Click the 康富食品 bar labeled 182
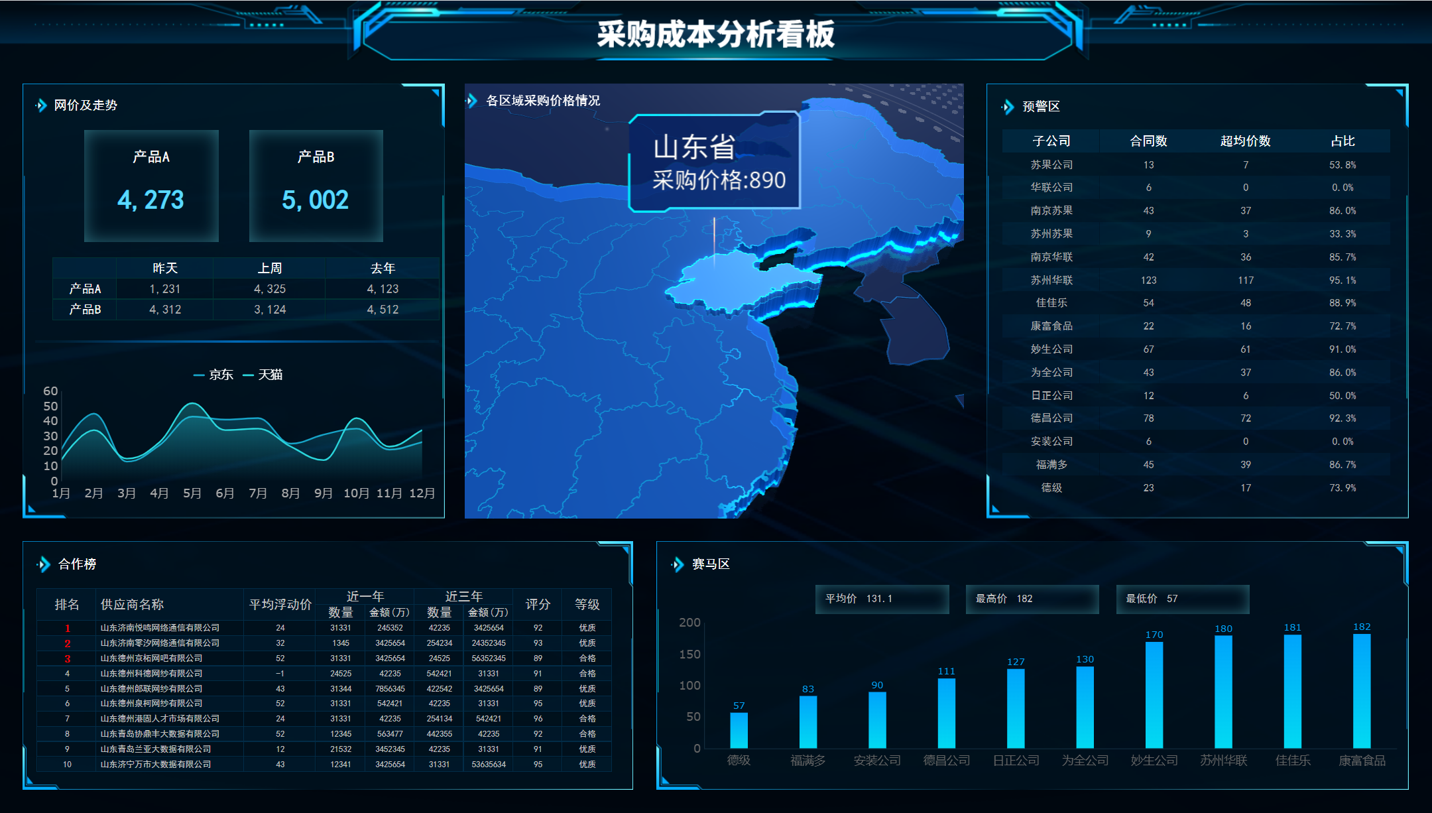This screenshot has height=813, width=1432. click(x=1361, y=691)
